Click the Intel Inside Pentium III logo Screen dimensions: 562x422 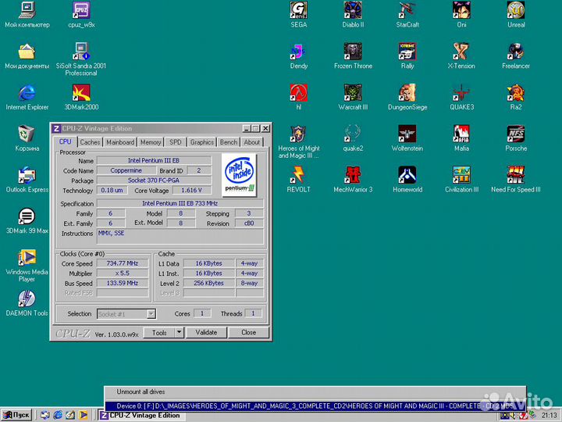[240, 175]
